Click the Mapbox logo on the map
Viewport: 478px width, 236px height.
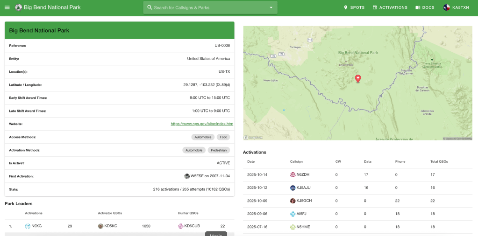tap(253, 138)
